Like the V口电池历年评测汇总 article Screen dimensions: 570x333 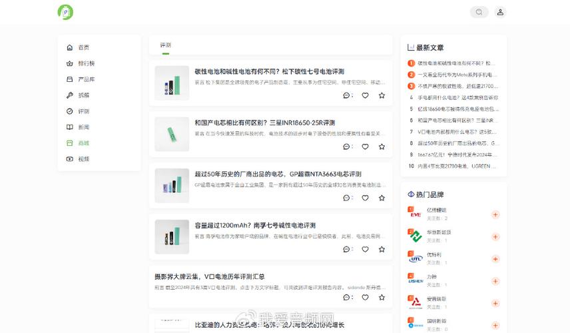[366, 298]
